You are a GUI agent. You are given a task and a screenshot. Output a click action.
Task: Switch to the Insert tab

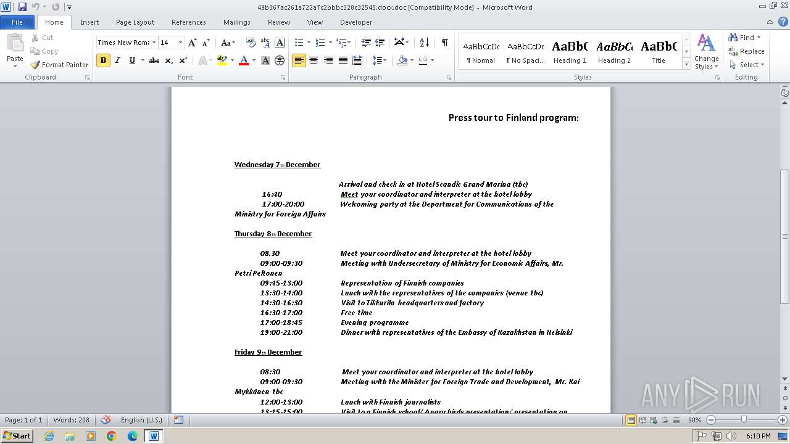point(89,22)
